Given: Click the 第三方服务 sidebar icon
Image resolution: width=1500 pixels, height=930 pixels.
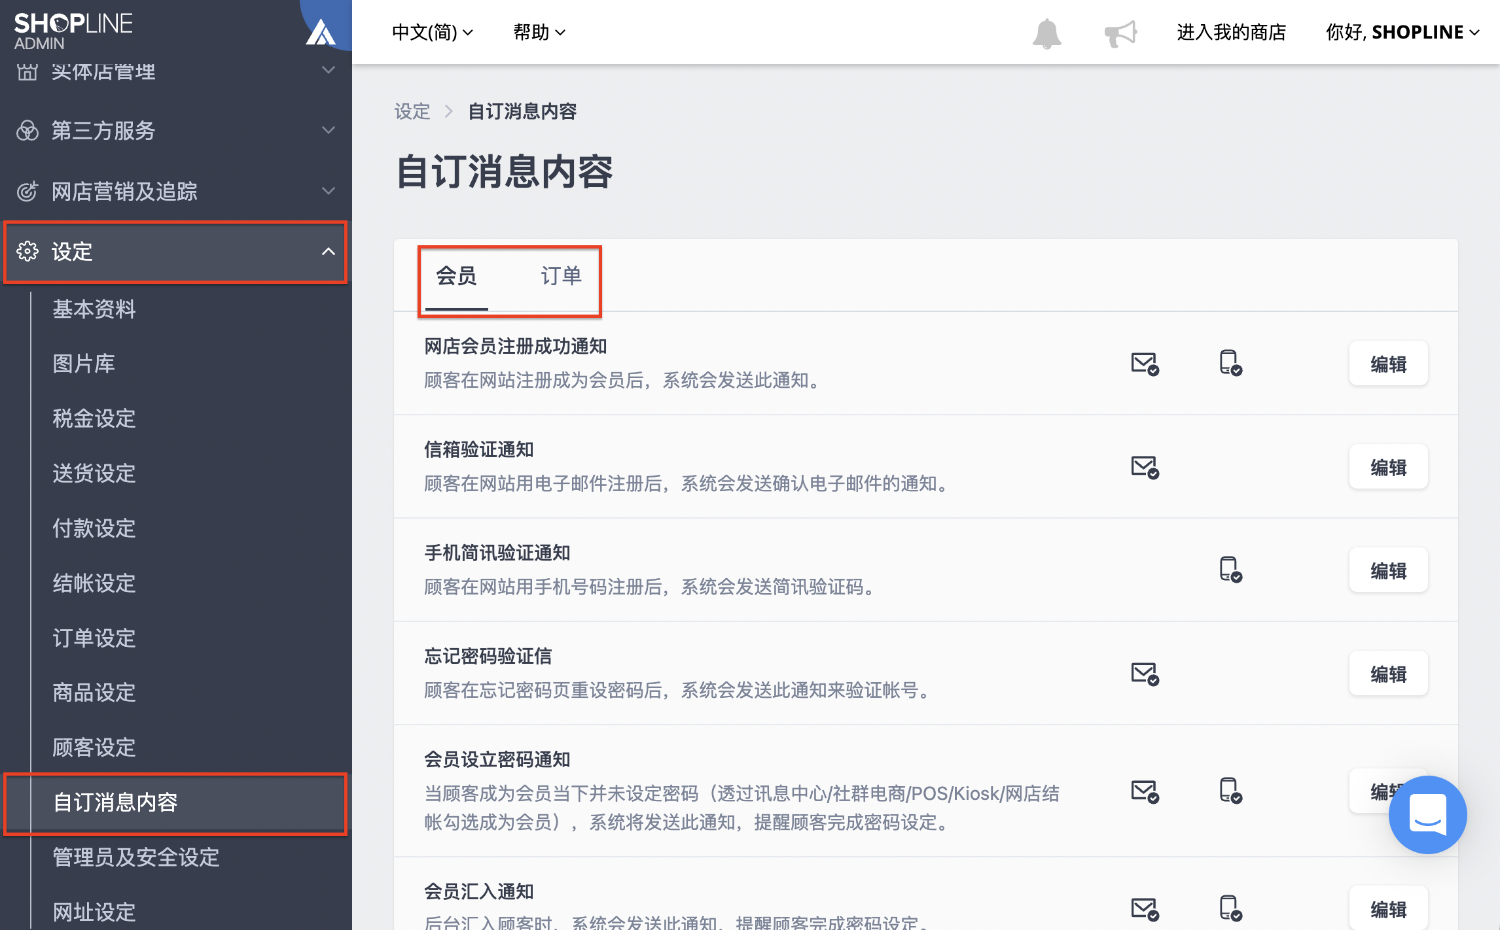Looking at the screenshot, I should (27, 131).
